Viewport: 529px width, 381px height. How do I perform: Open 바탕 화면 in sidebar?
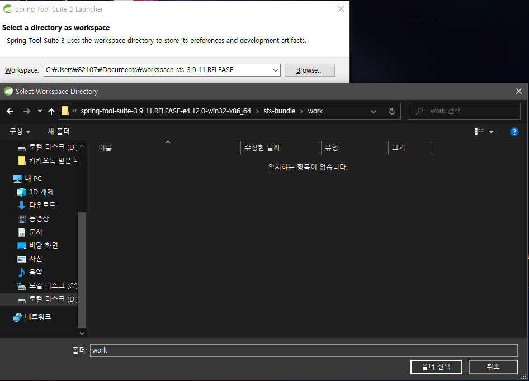click(38, 245)
